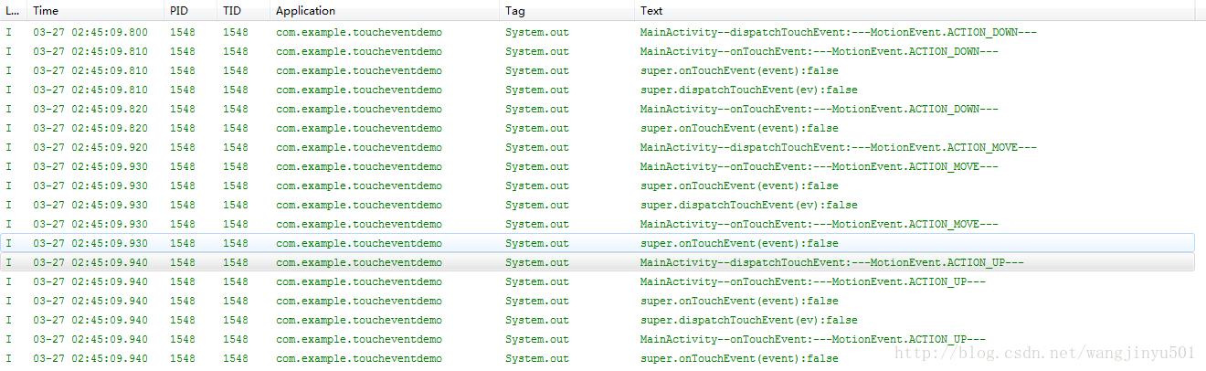Select the 09.930 "super.dispatchTouchEvent(ev):false" line
Screen dimensions: 1206x371
coord(598,205)
